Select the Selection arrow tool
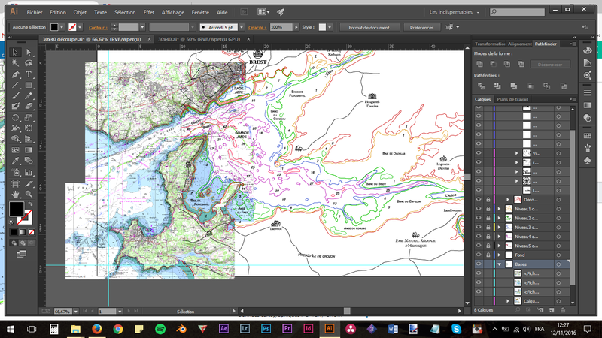Screen dimensions: 602x338 point(16,53)
